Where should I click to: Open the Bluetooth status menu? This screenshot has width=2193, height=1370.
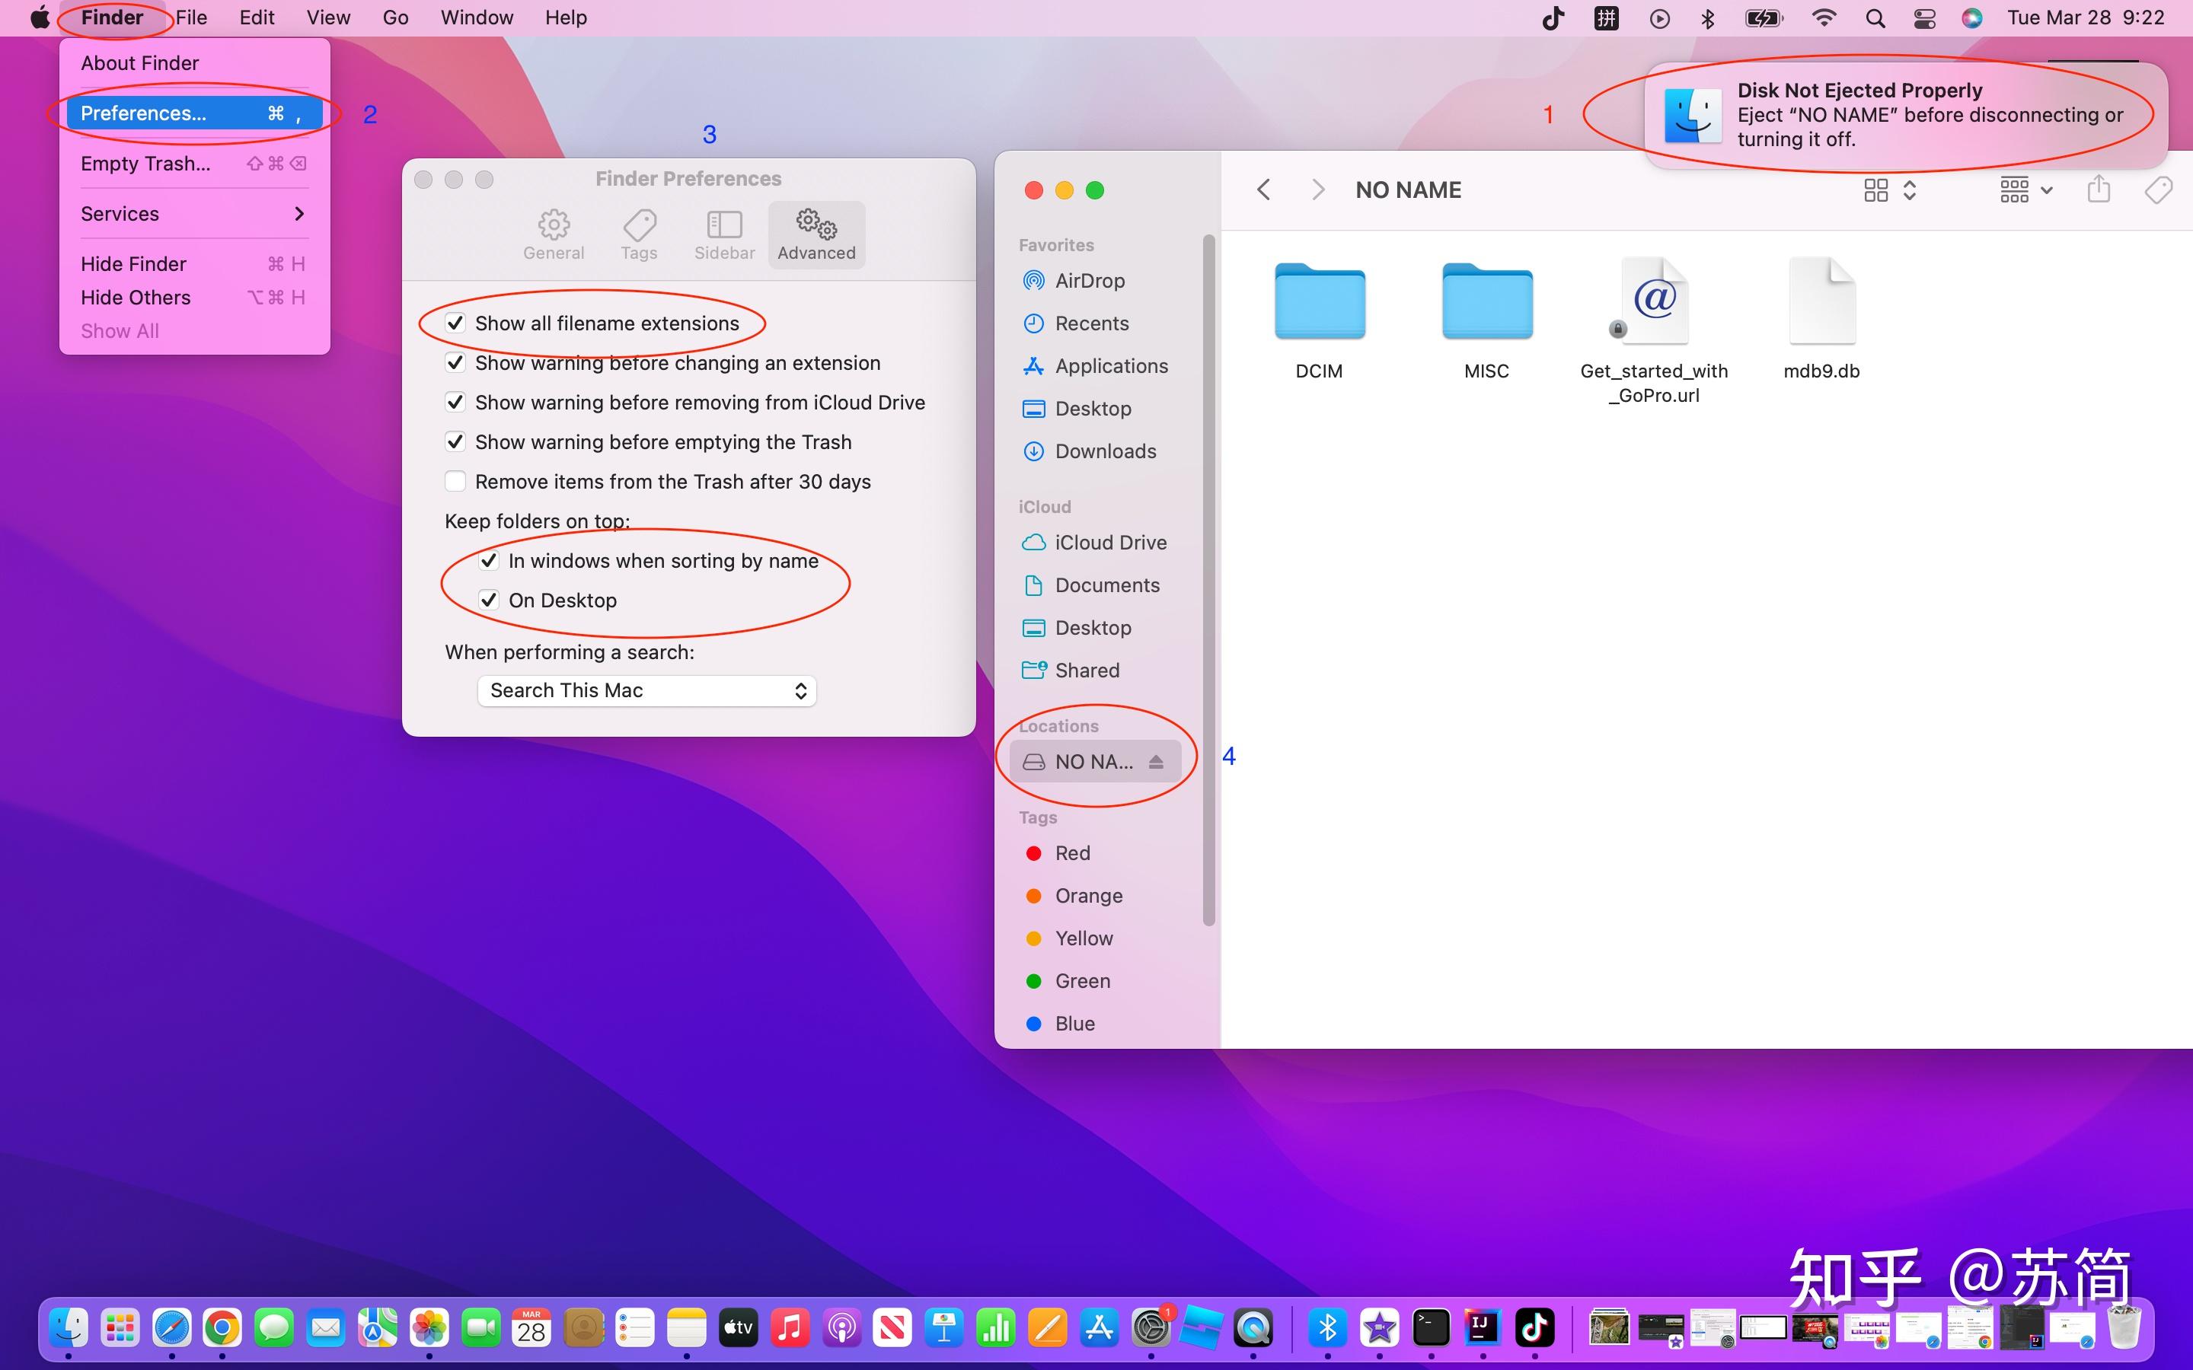[1707, 18]
